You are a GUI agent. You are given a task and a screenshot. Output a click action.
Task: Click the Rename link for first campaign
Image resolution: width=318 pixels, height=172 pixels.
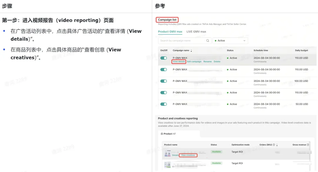(x=207, y=62)
